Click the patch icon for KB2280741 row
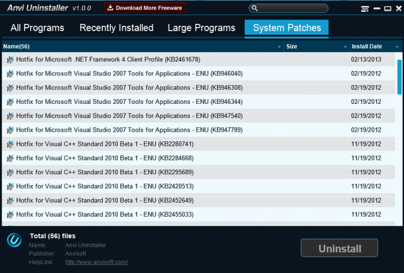 click(10, 144)
